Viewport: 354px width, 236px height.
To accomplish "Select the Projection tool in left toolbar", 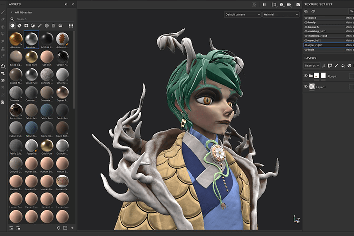I will pyautogui.click(x=3, y=27).
